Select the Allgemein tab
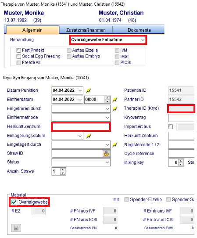The height and width of the screenshot is (238, 197). tap(32, 30)
